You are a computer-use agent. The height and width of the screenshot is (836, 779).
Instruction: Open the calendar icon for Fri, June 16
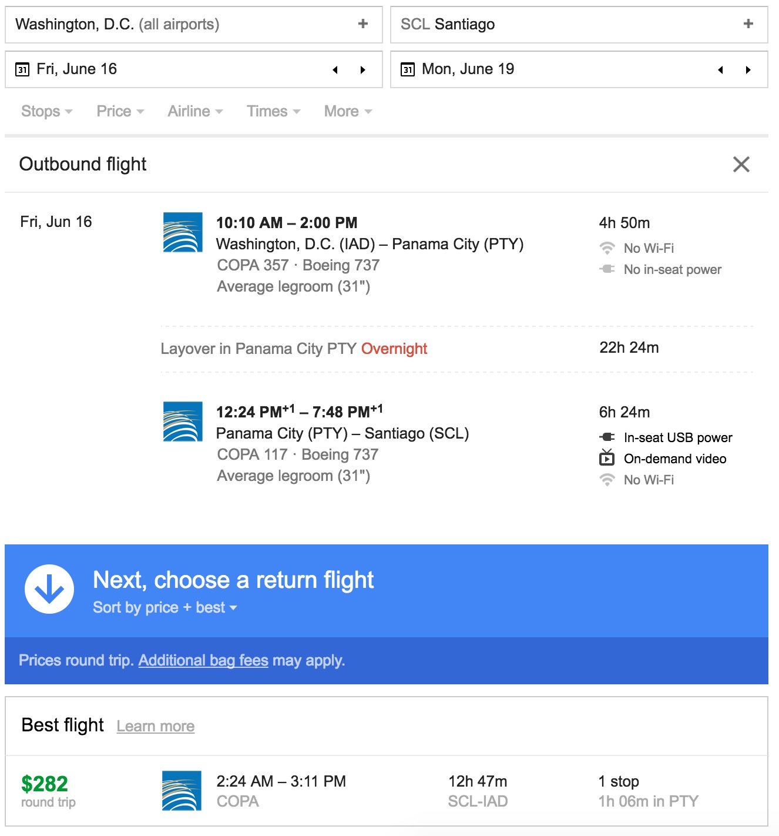point(22,70)
